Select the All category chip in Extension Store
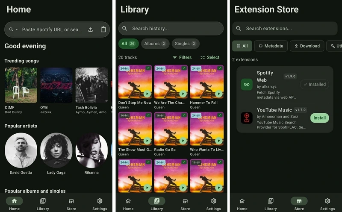 tap(242, 46)
